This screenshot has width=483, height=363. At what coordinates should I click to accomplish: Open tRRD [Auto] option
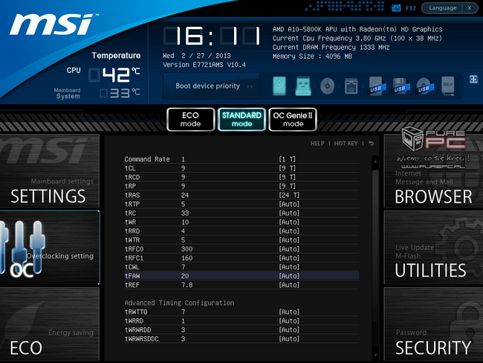coord(289,231)
